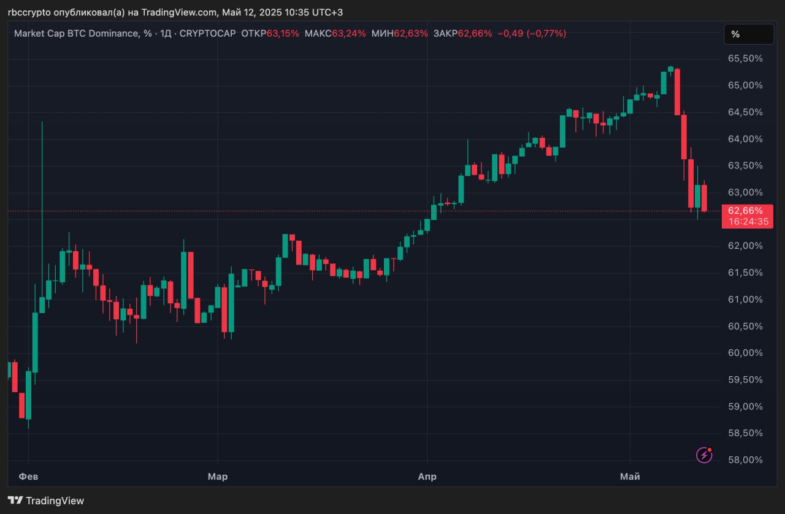
Task: Click the red 62,66% current price label
Action: pos(745,211)
